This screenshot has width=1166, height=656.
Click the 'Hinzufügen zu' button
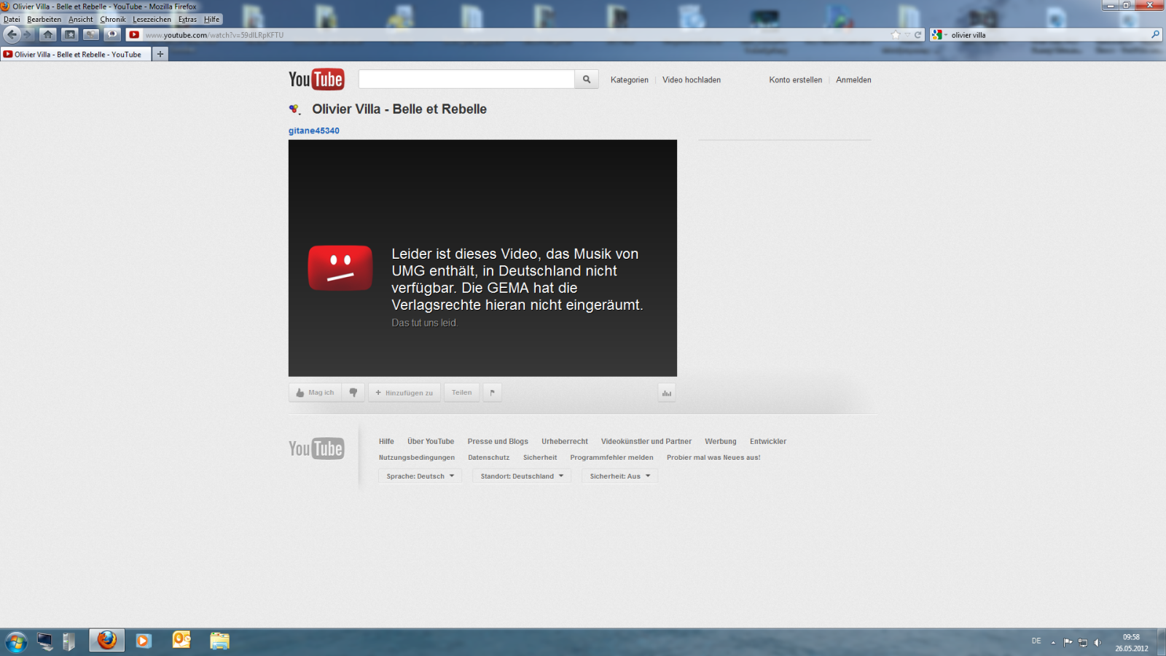click(x=404, y=393)
